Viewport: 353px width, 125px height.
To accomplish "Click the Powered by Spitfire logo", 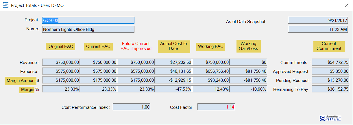I will click(x=330, y=118).
